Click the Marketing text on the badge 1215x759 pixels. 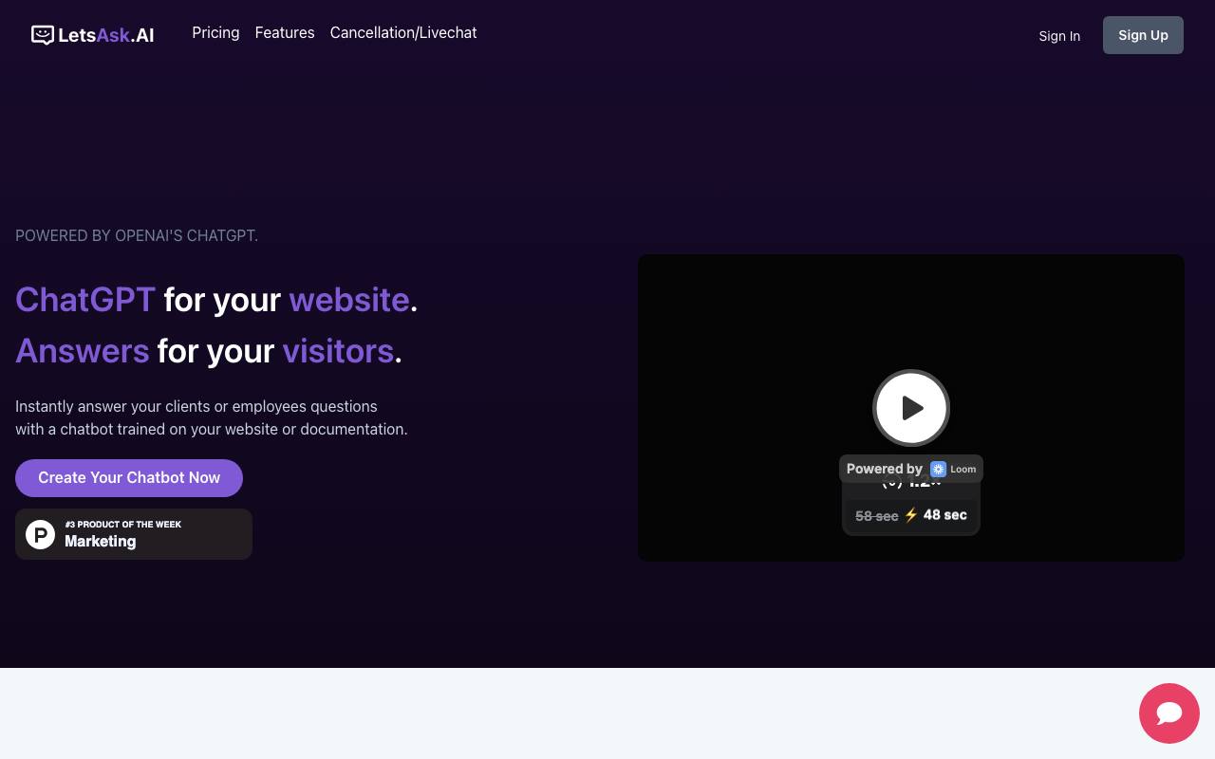tap(101, 542)
